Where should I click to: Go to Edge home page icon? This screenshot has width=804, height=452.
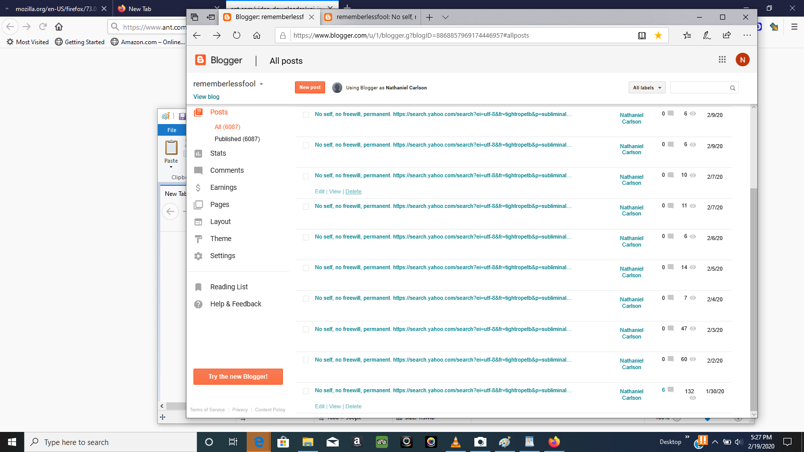(257, 35)
